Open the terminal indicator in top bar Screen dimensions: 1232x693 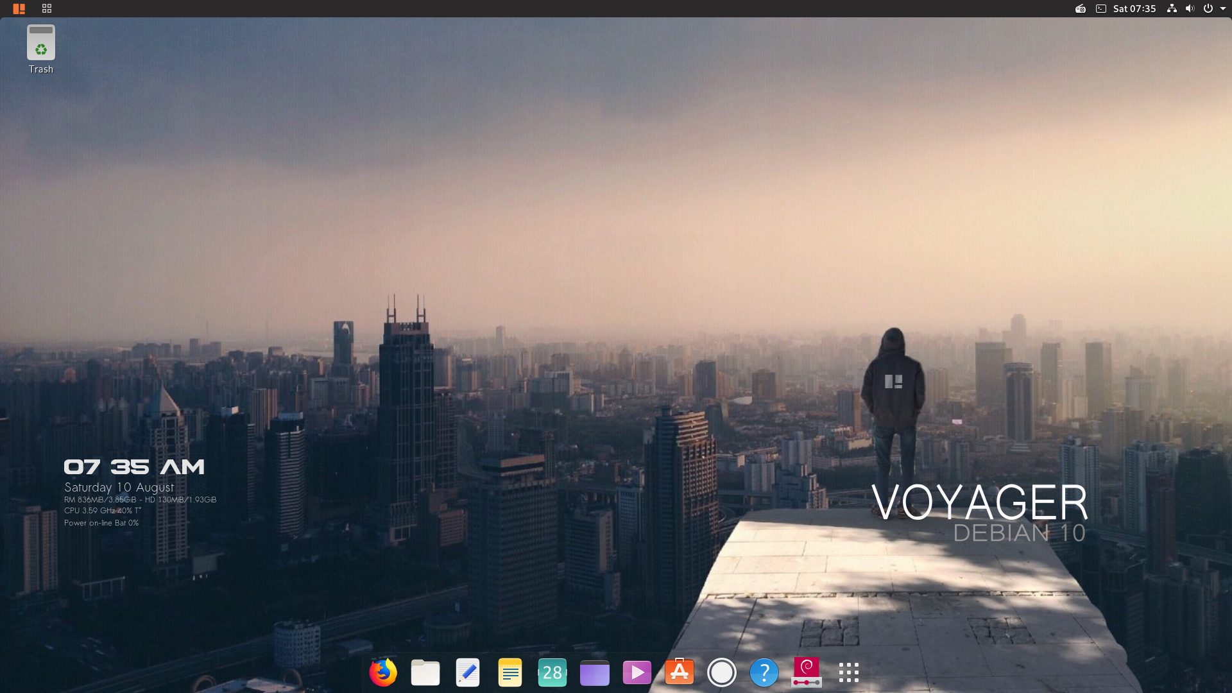click(1101, 8)
